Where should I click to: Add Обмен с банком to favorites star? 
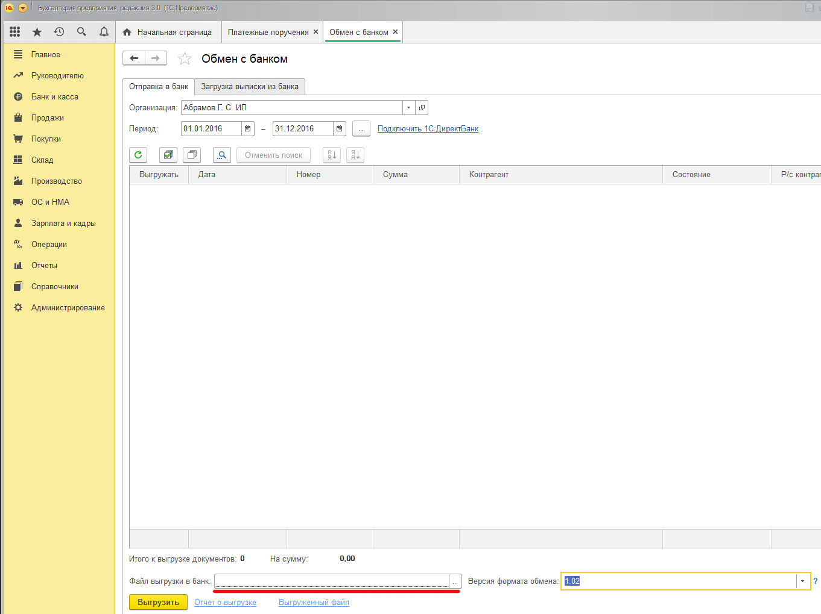(x=185, y=58)
